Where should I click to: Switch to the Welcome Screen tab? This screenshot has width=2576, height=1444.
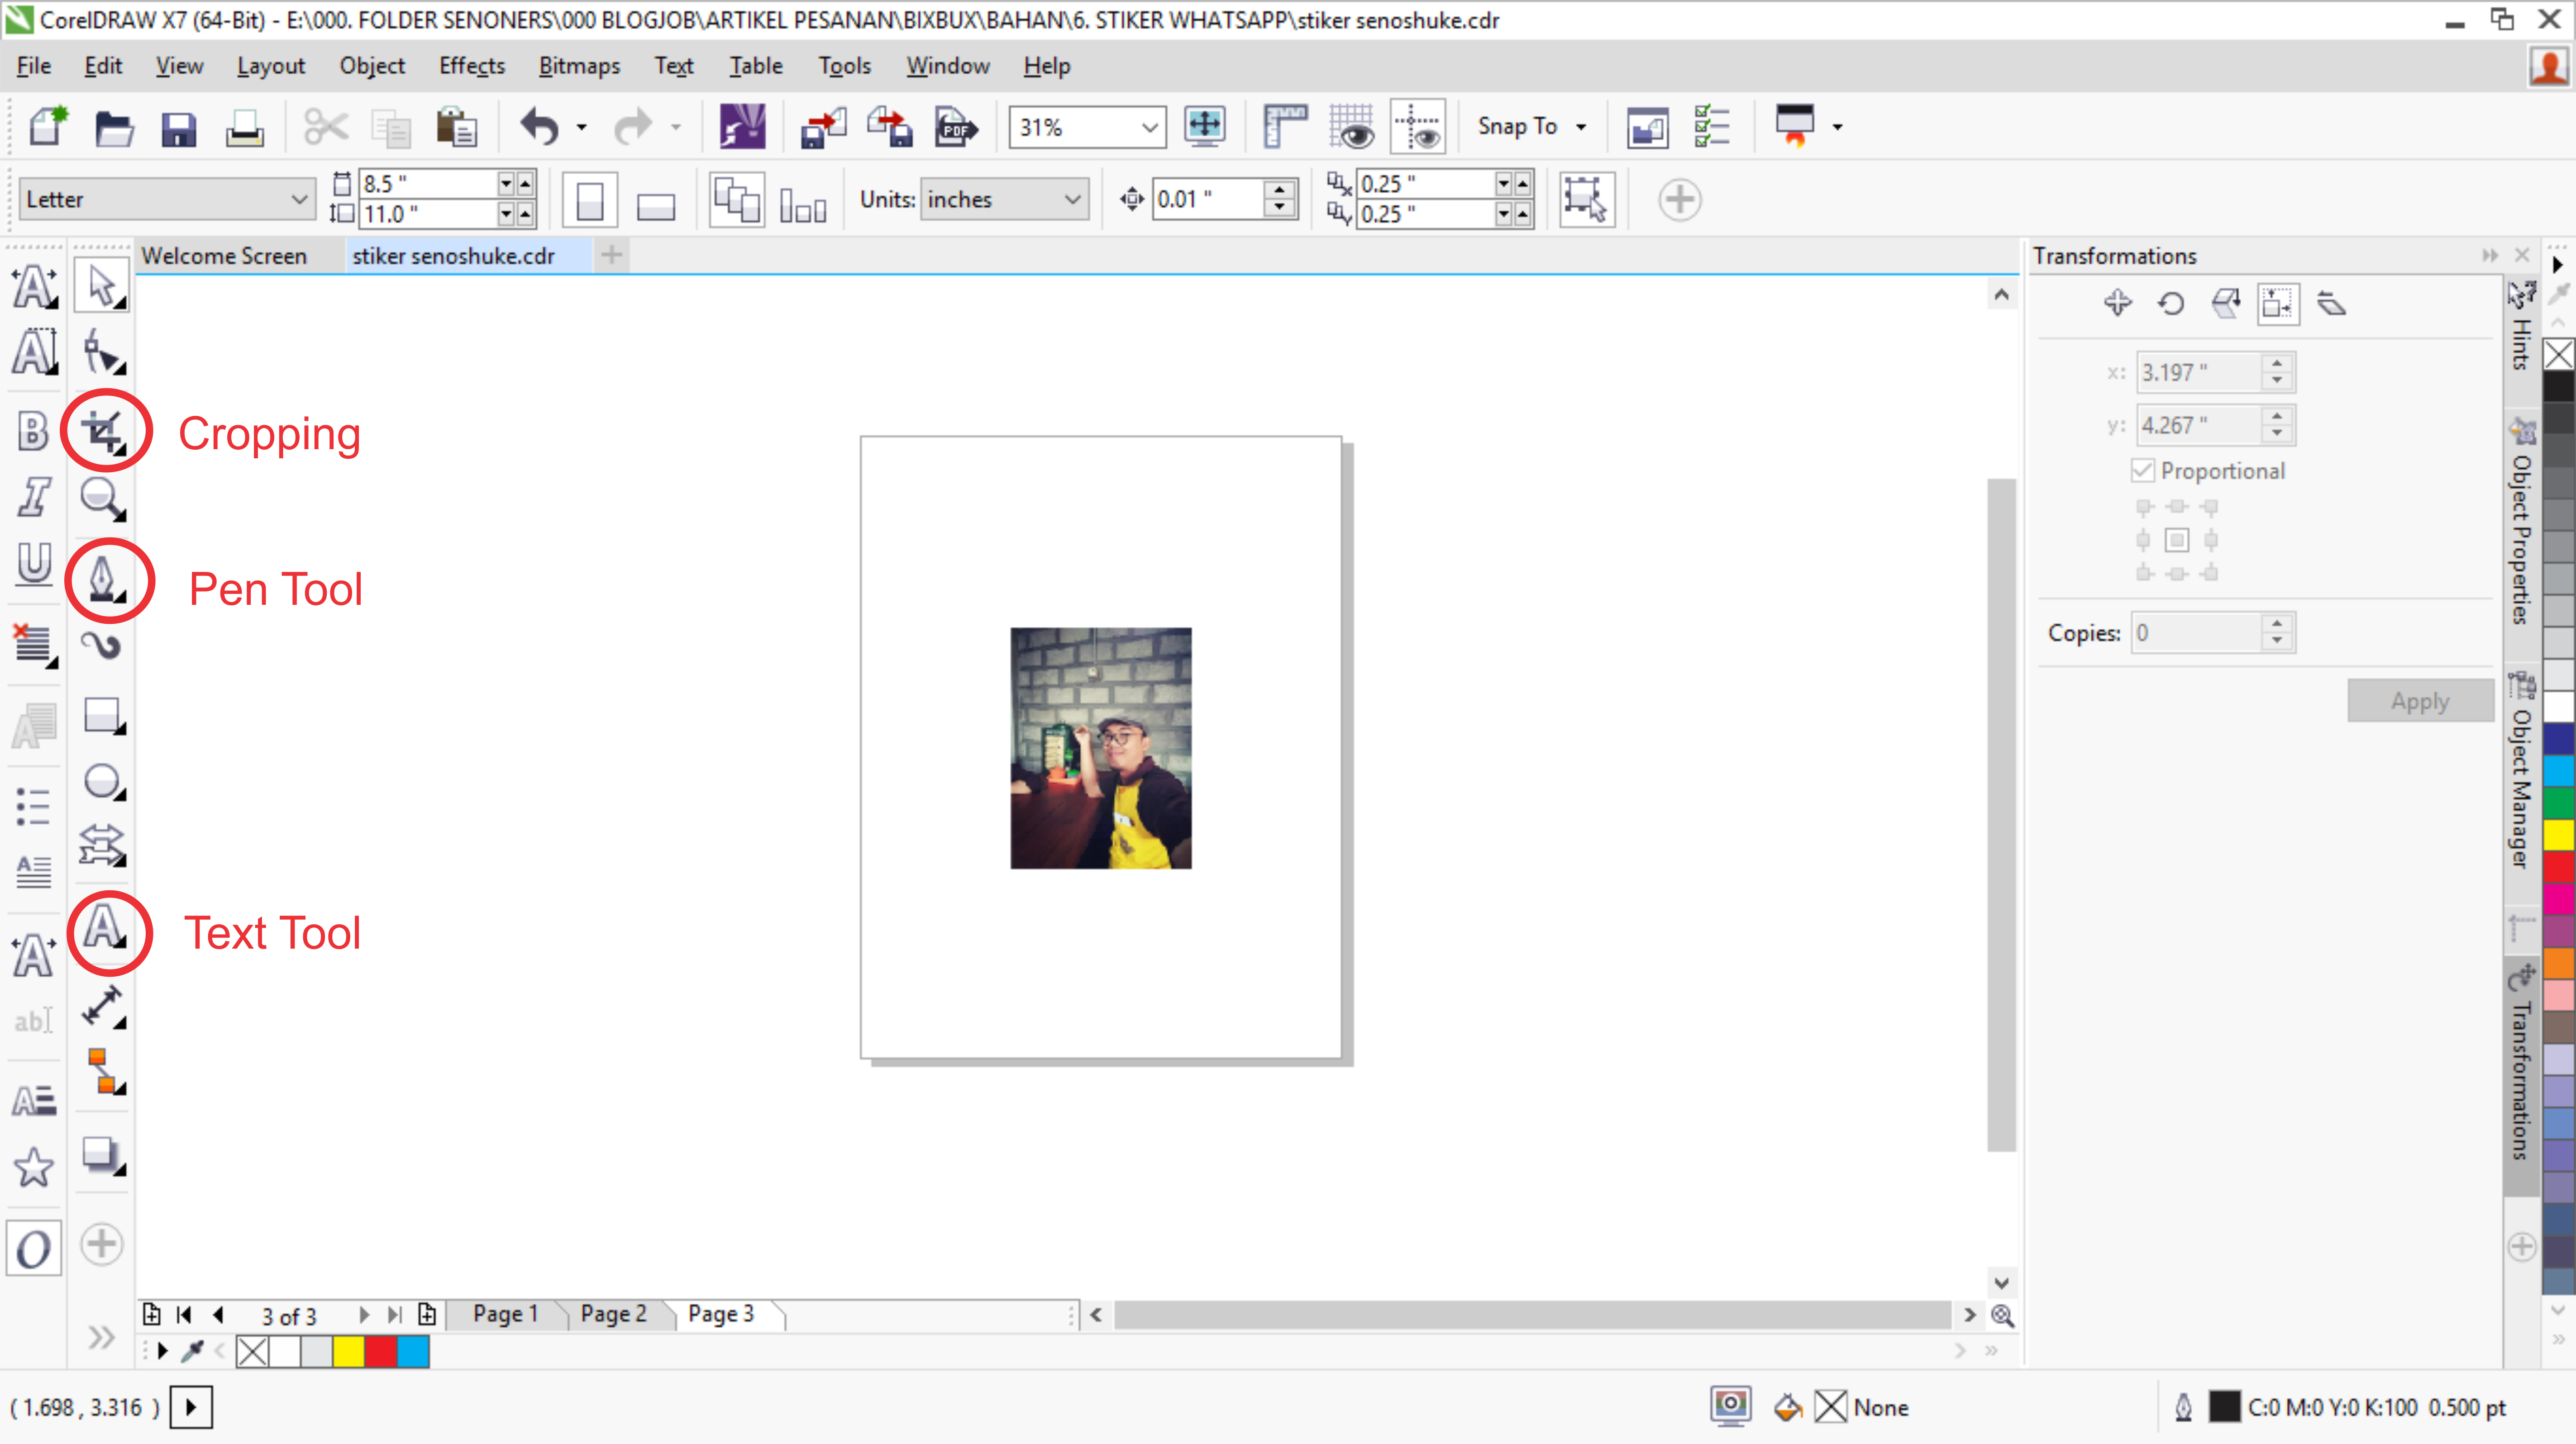coord(224,256)
